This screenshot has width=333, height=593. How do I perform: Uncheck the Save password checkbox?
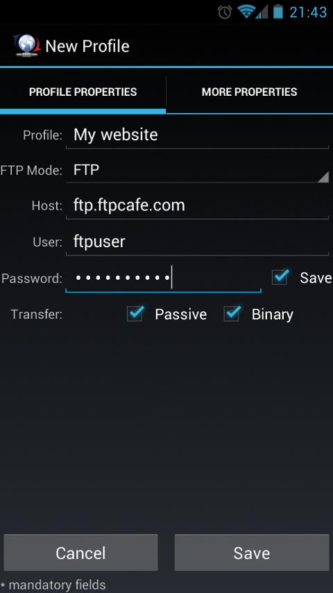click(281, 278)
